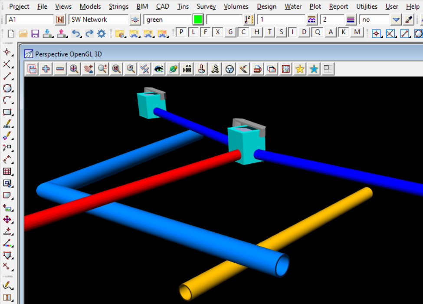Select the CAD line tool in left toolbar
This screenshot has width=423, height=304.
7,76
